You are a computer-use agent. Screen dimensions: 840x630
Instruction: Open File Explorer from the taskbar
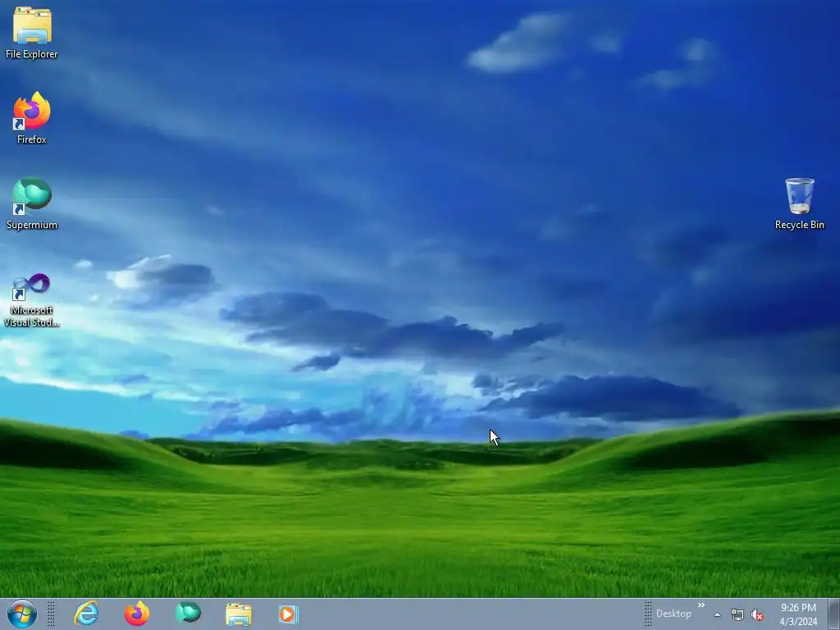click(x=239, y=614)
